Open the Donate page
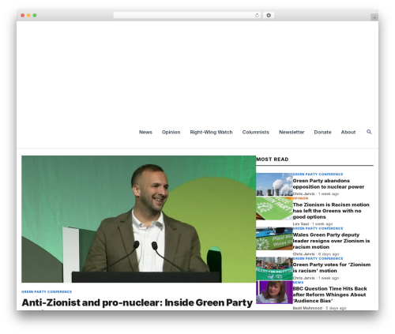Screen dimensions: 395x334 click(322, 132)
